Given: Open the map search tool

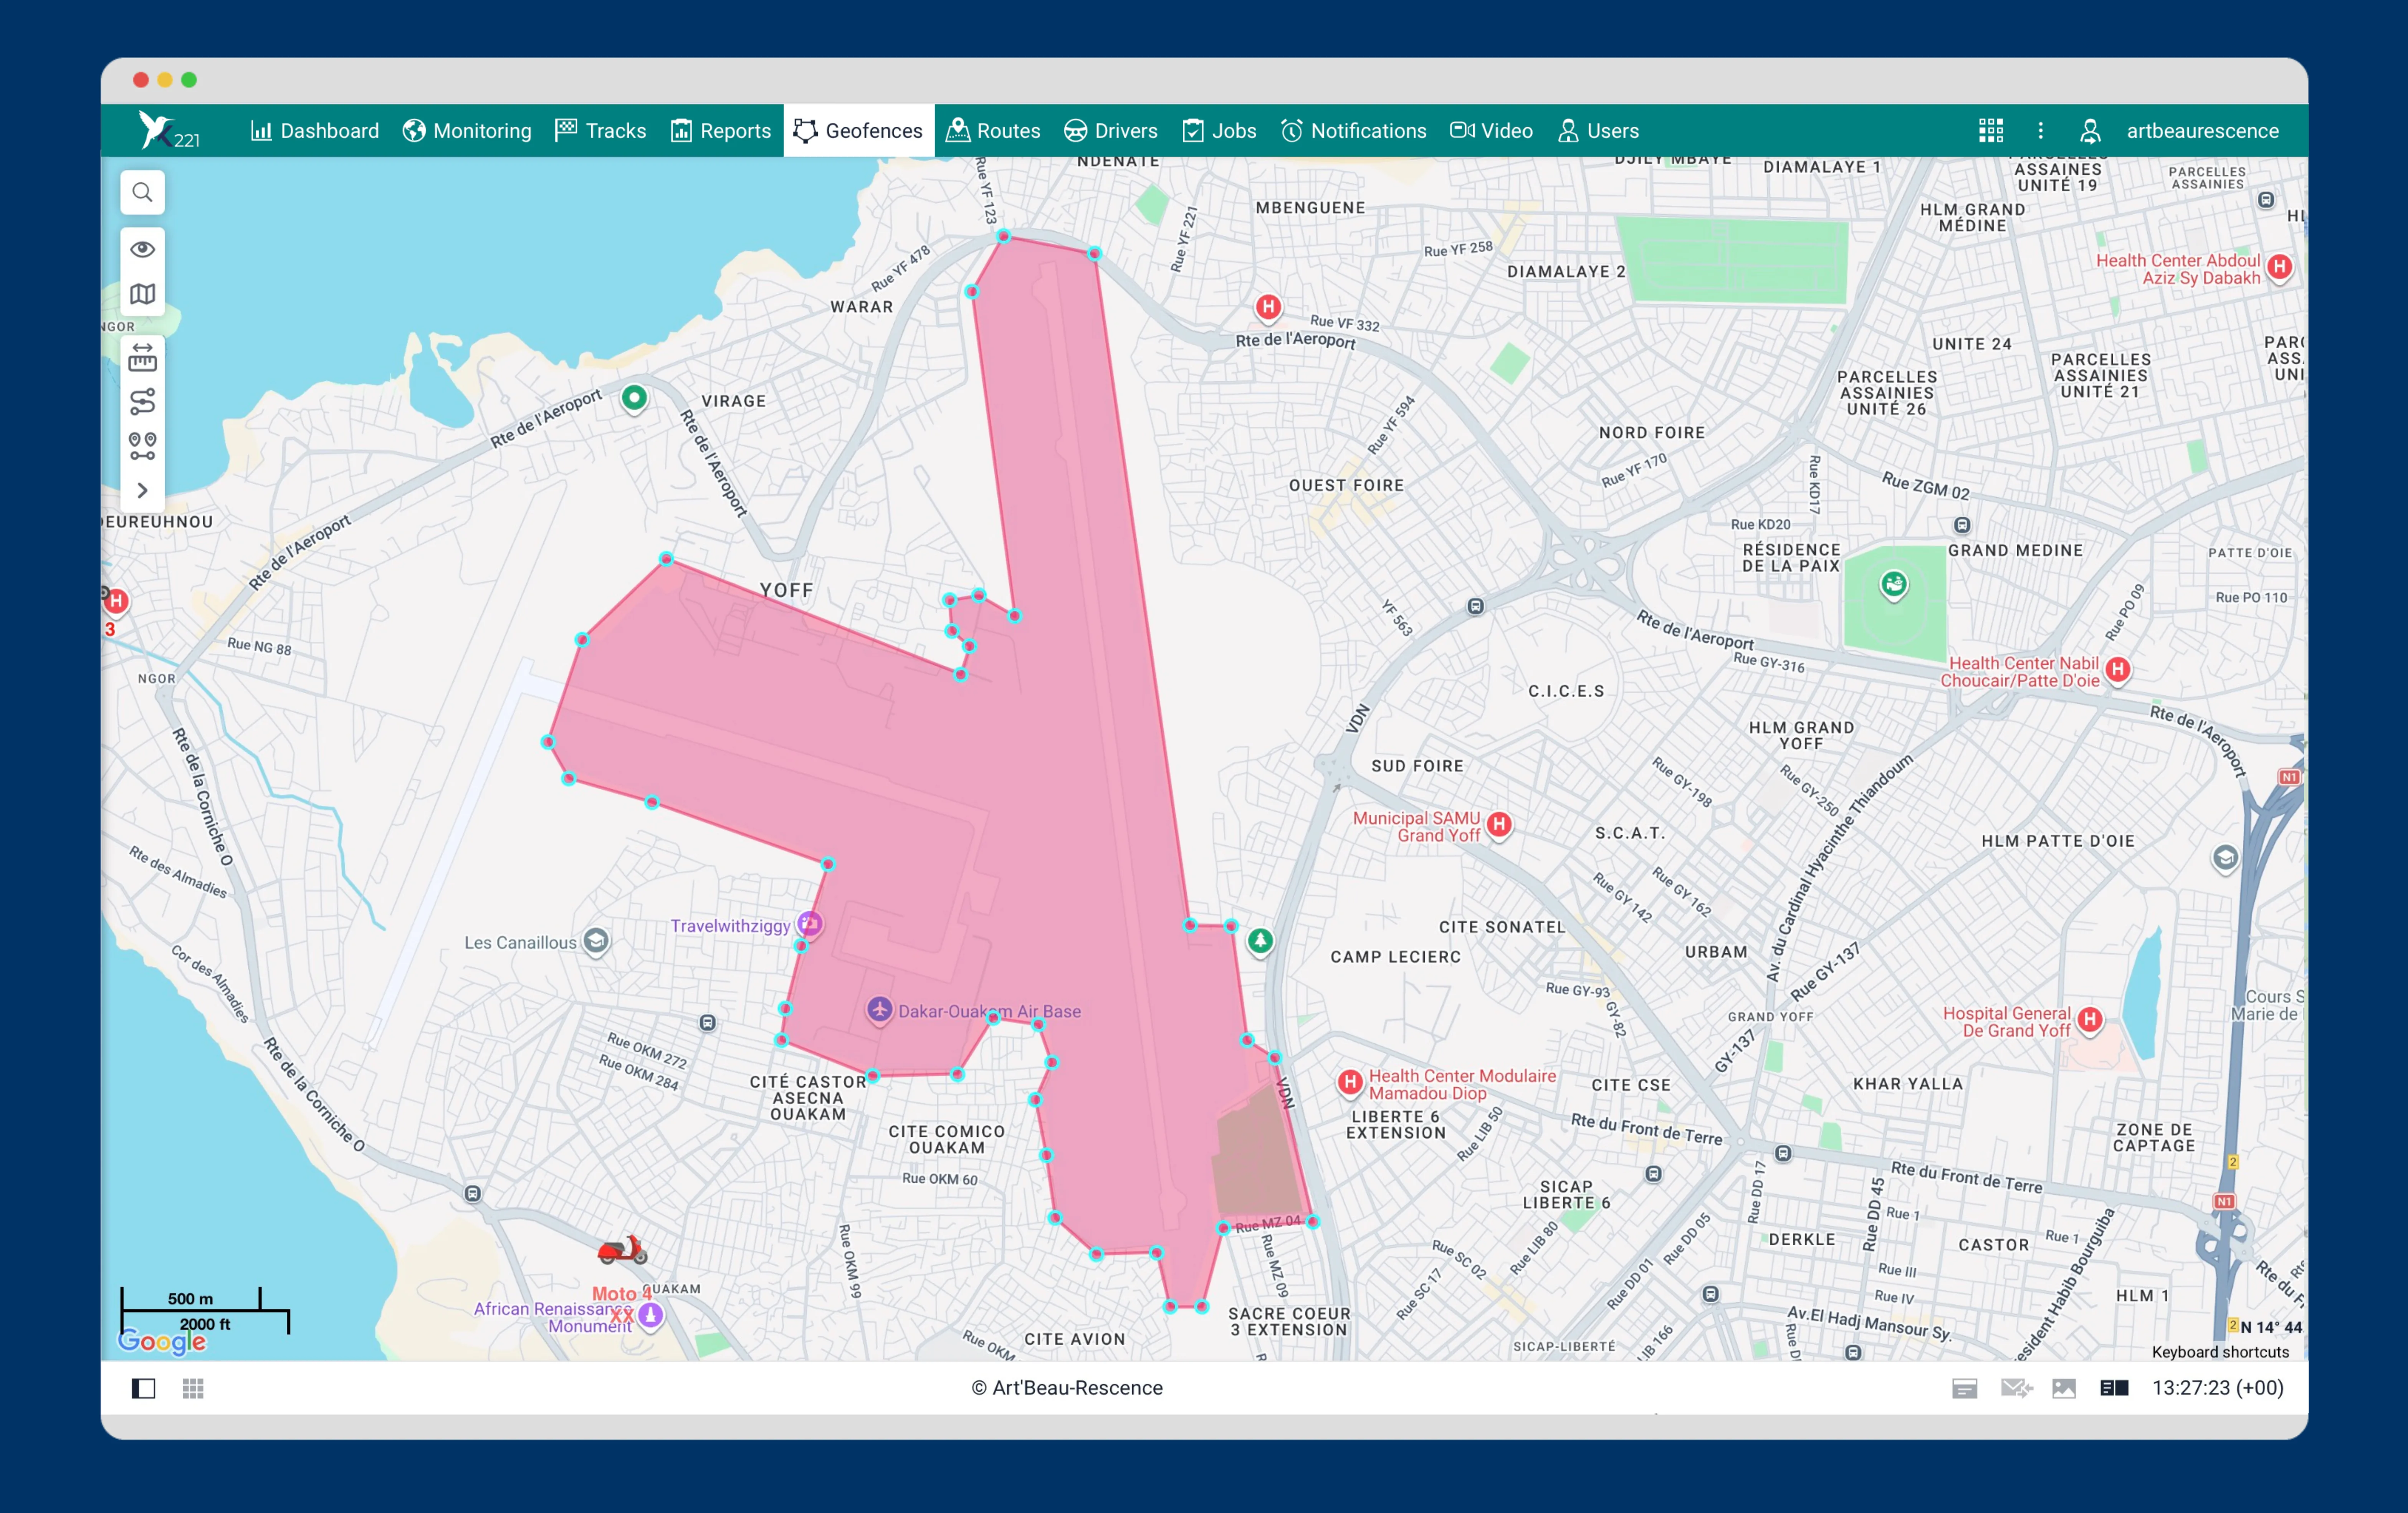Looking at the screenshot, I should tap(142, 192).
